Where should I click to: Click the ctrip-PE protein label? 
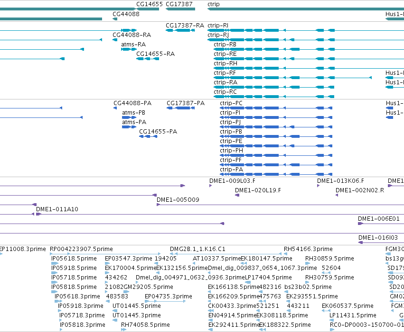coord(231,141)
